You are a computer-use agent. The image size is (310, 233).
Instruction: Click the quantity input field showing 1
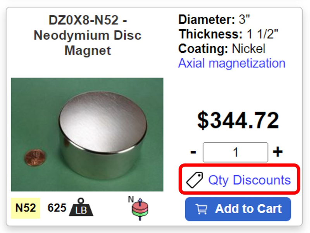(x=235, y=152)
